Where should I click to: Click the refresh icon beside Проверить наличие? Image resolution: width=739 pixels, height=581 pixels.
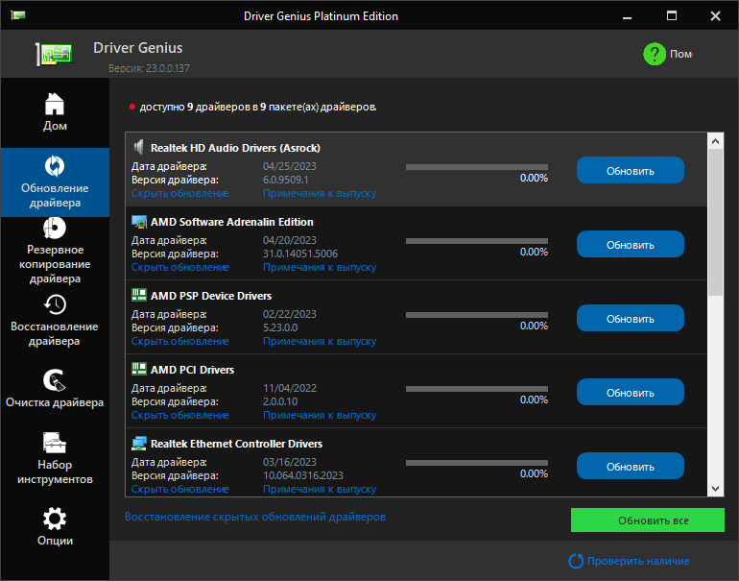[x=576, y=561]
